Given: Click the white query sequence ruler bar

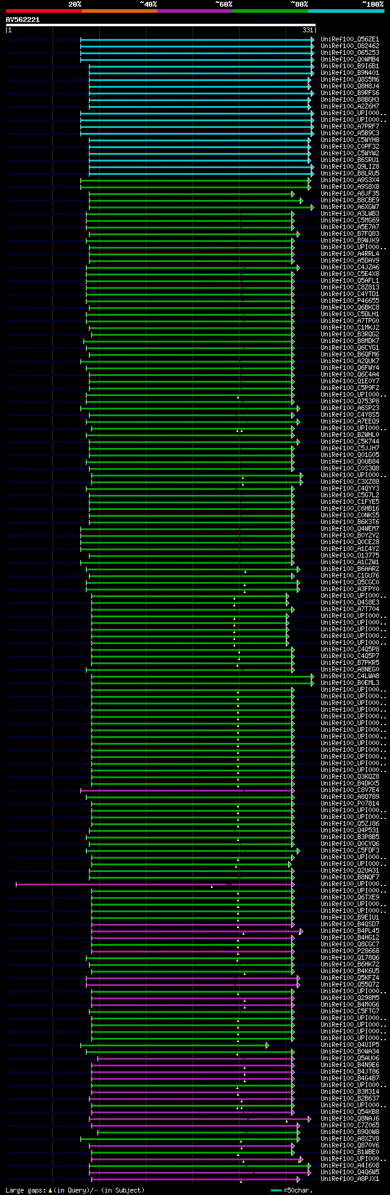Looking at the screenshot, I should pos(160,25).
